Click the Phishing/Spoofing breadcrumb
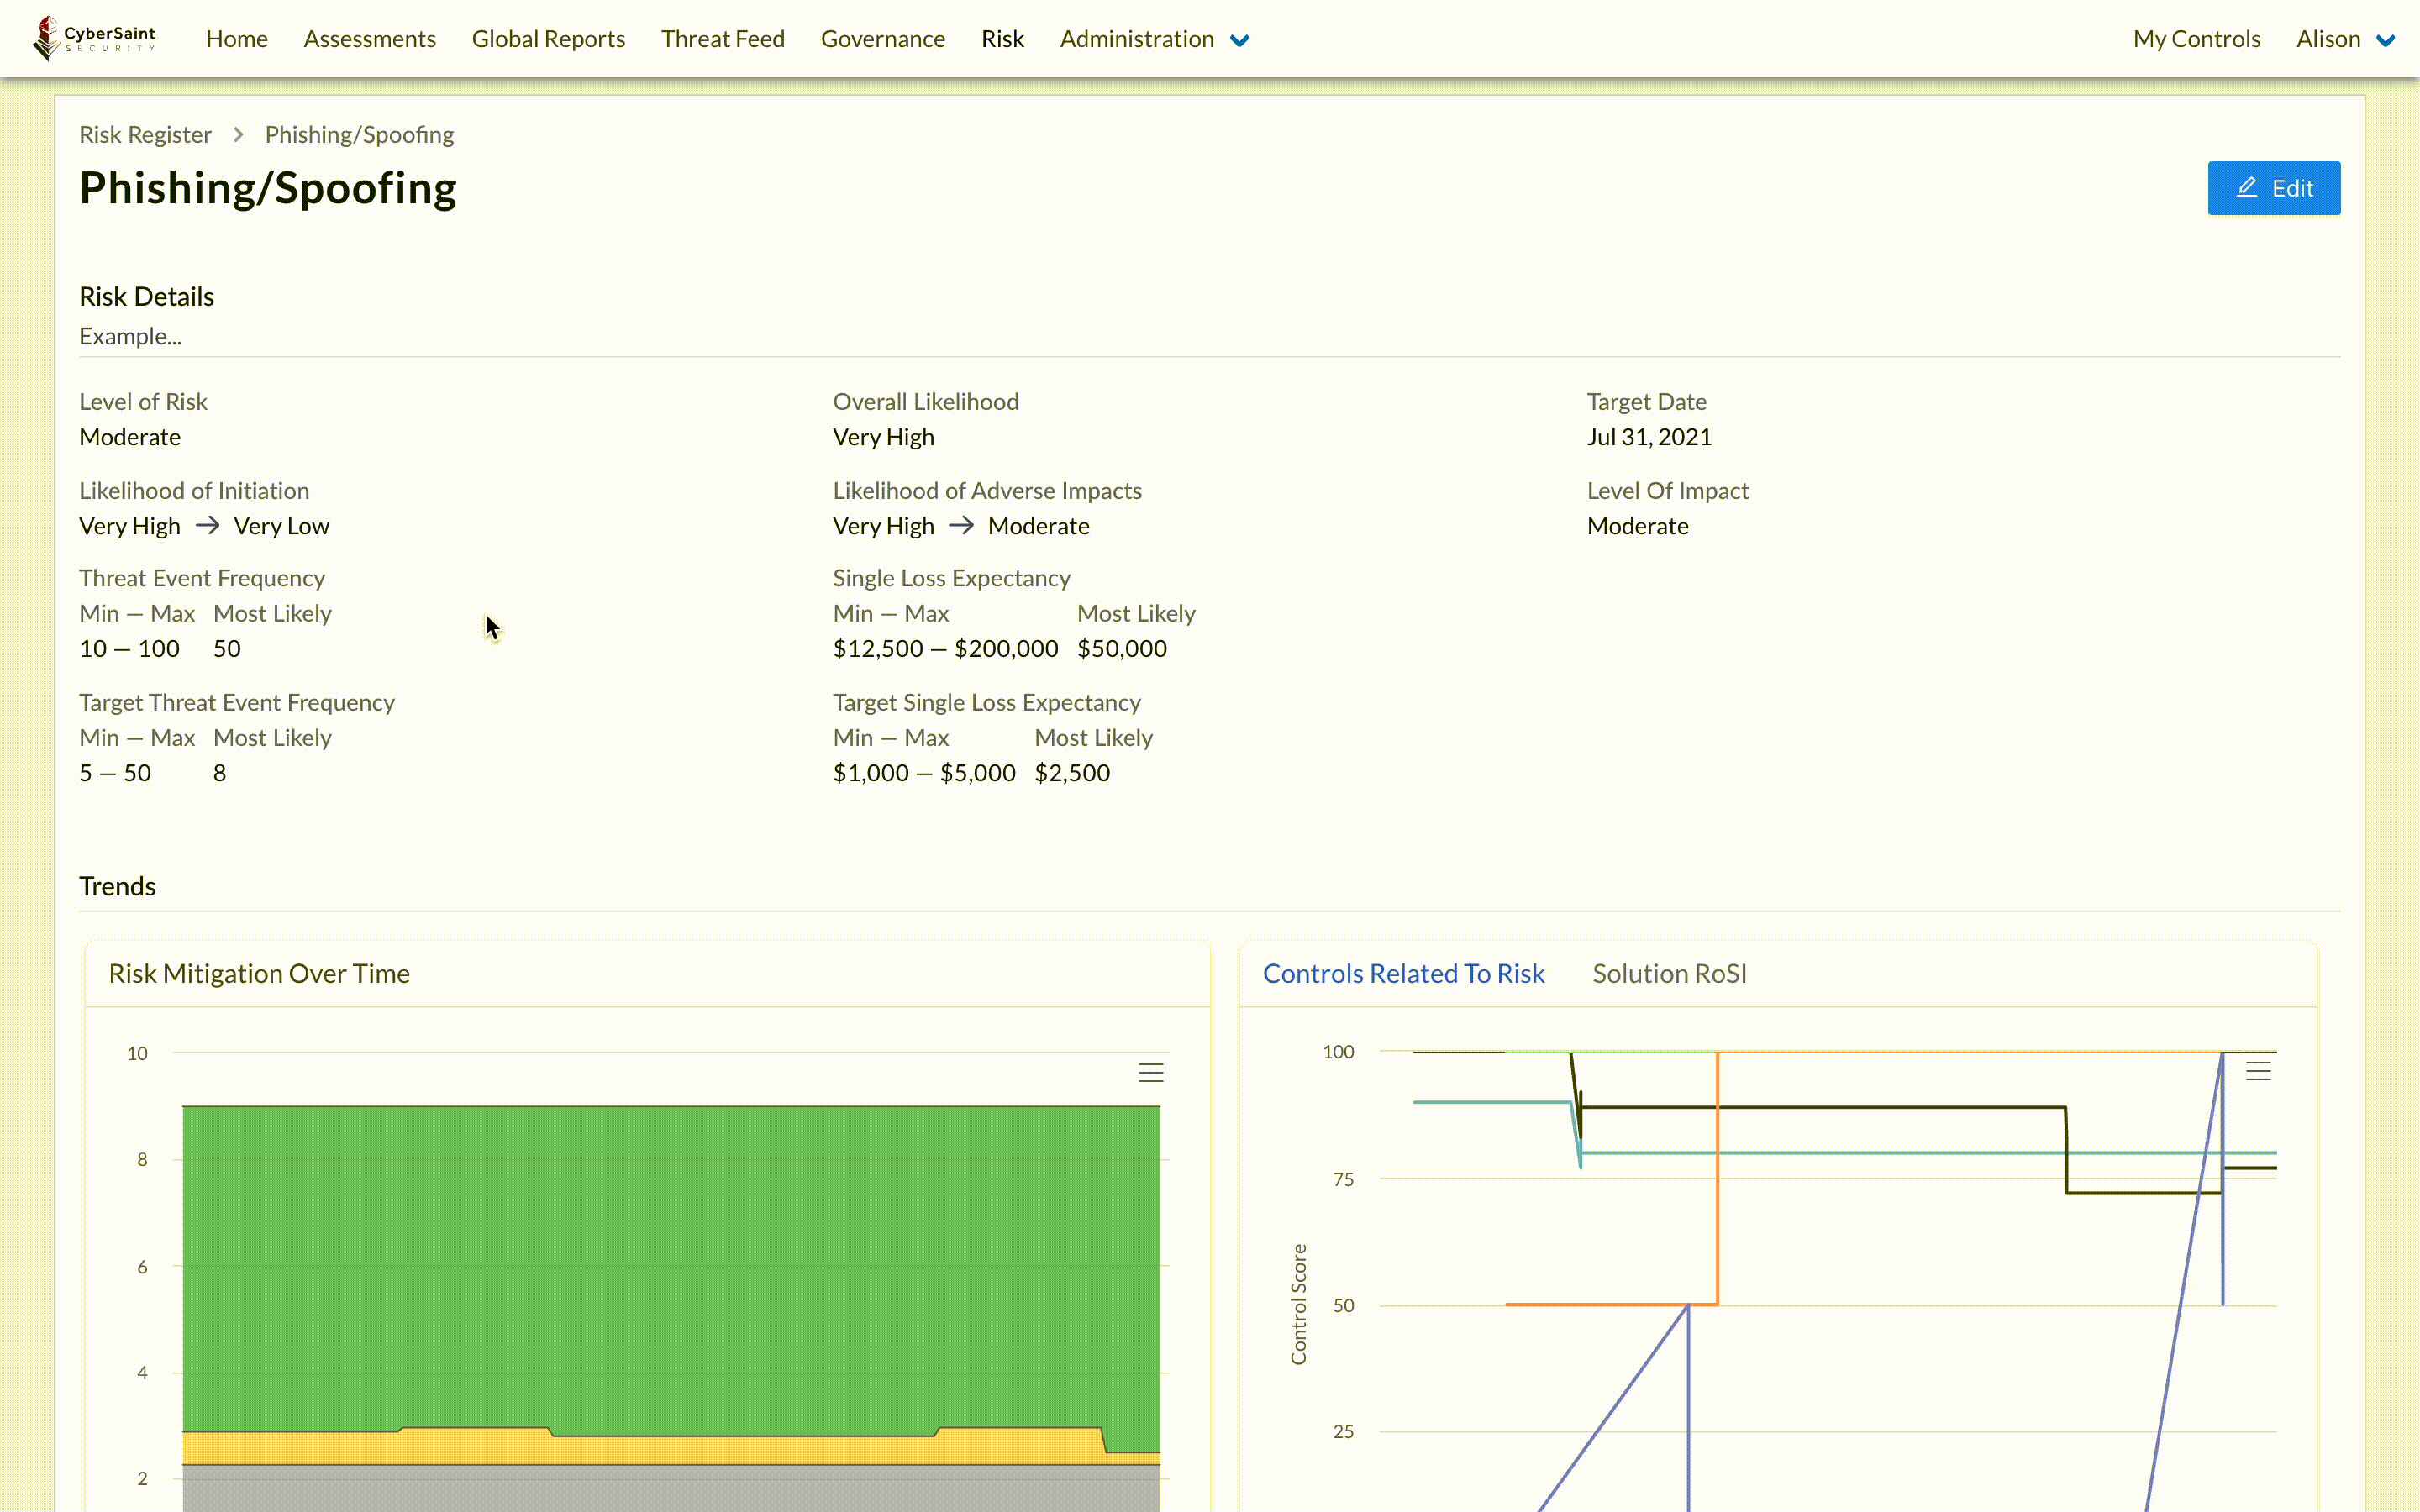The height and width of the screenshot is (1512, 2420). click(x=359, y=134)
